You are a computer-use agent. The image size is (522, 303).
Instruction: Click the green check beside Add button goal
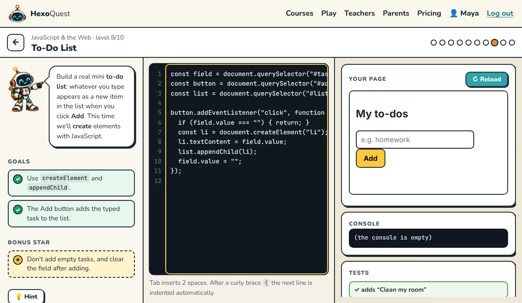point(18,209)
